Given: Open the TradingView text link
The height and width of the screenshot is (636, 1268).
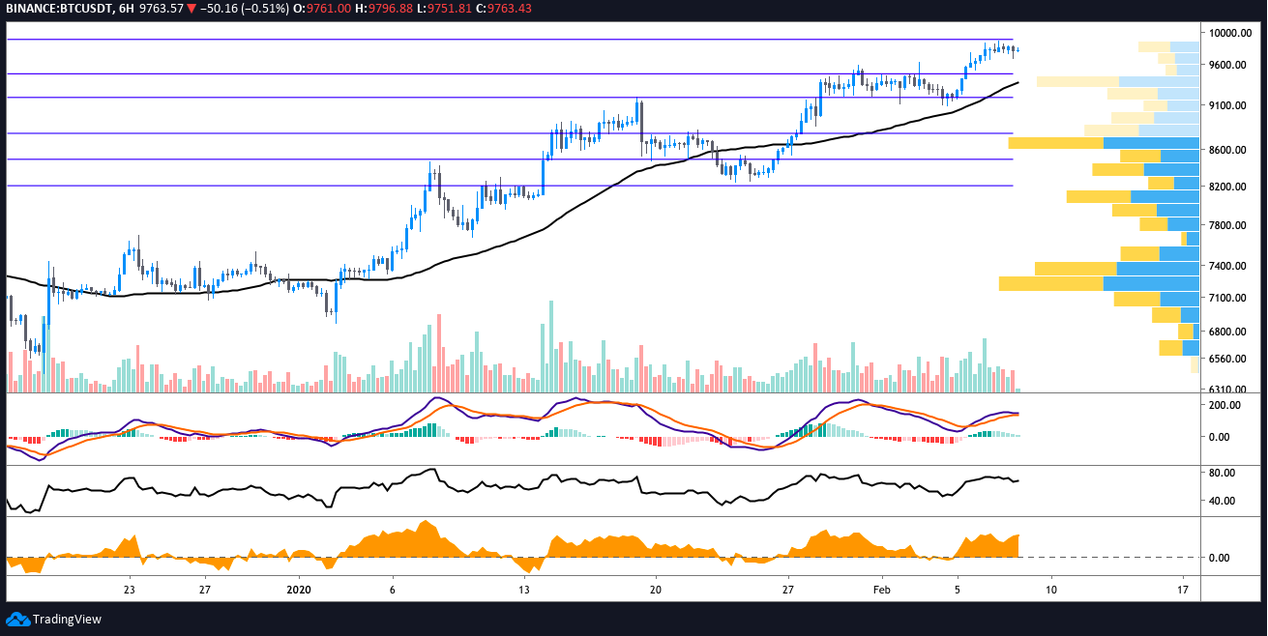Looking at the screenshot, I should coord(67,620).
